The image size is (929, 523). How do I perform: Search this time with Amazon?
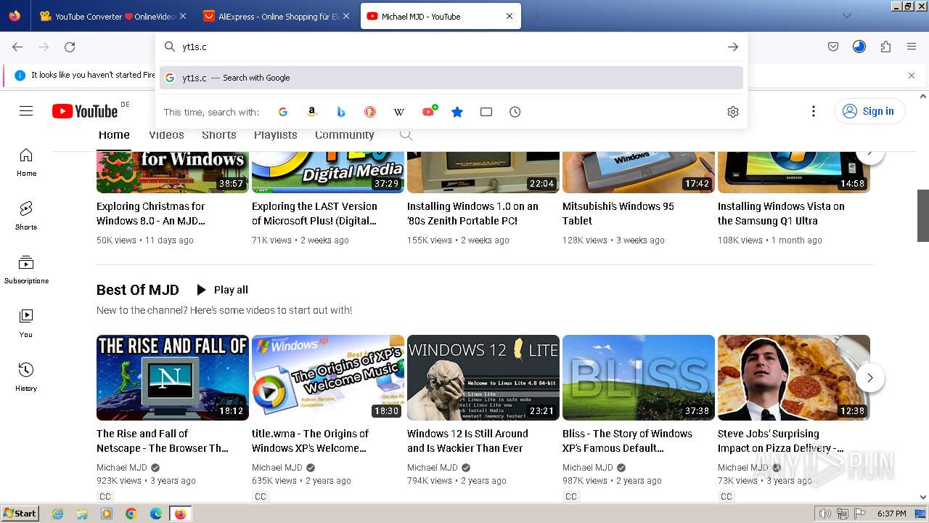coord(312,112)
